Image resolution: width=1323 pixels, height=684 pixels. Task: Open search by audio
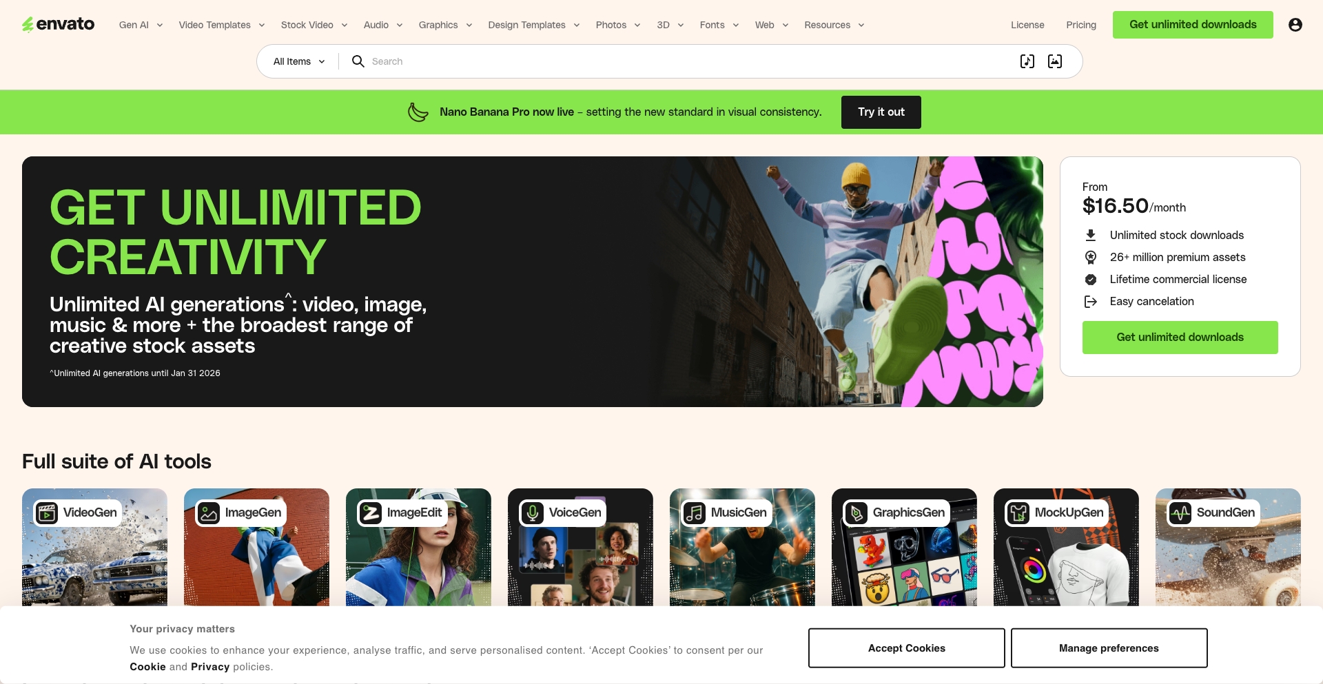pyautogui.click(x=1027, y=61)
